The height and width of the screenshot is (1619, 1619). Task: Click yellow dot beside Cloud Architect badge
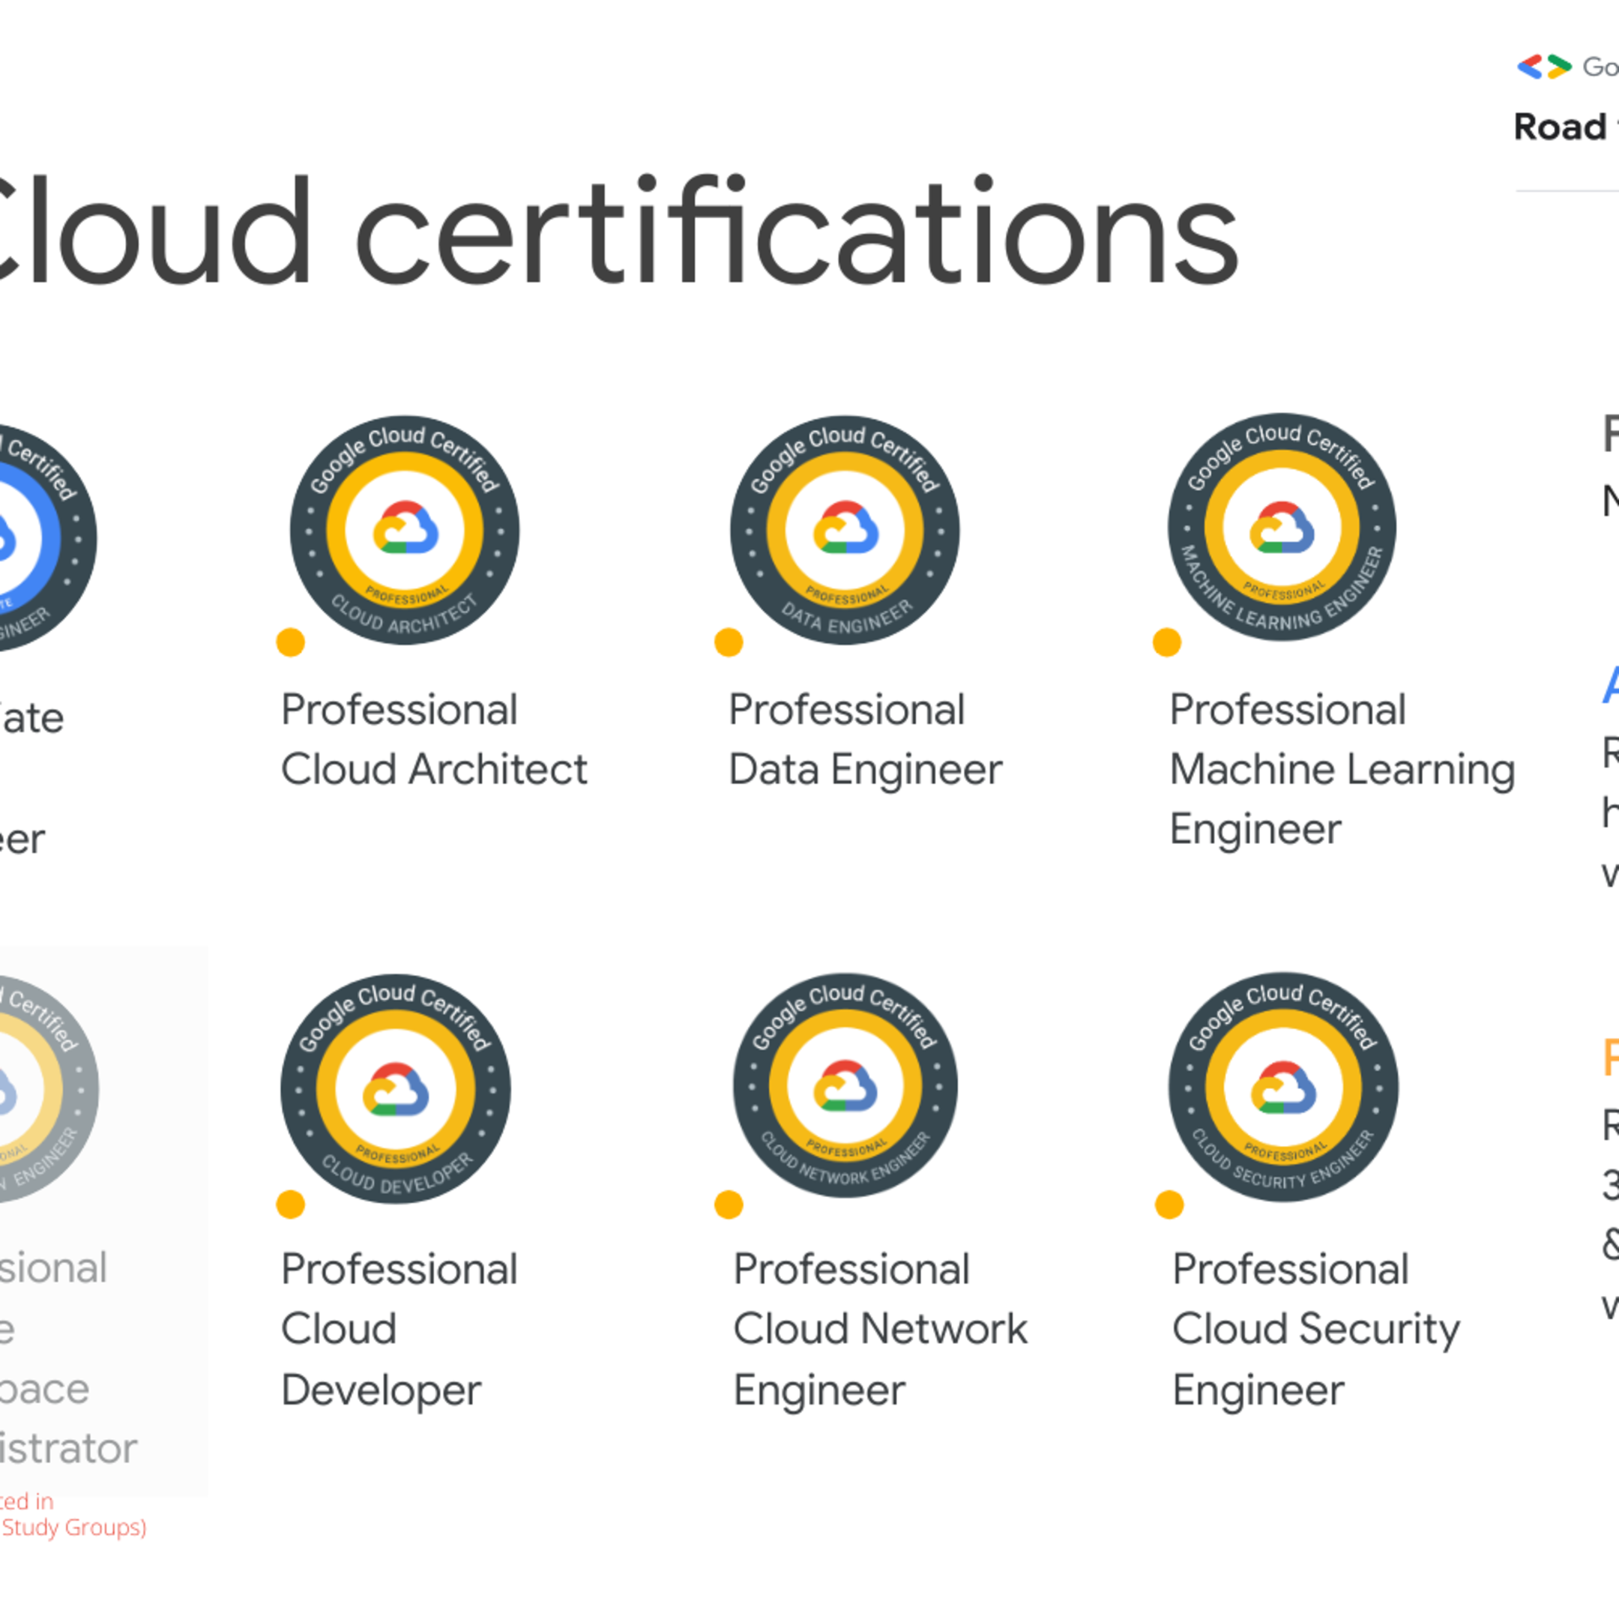pyautogui.click(x=291, y=643)
